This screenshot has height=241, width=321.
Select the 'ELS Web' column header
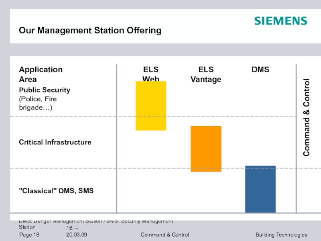(151, 74)
